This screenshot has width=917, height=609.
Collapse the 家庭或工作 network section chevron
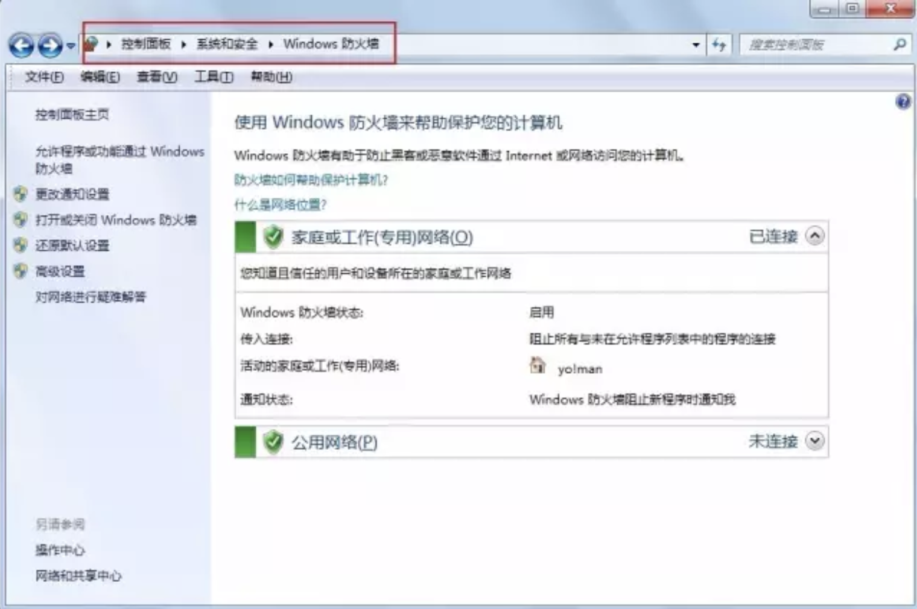[814, 236]
